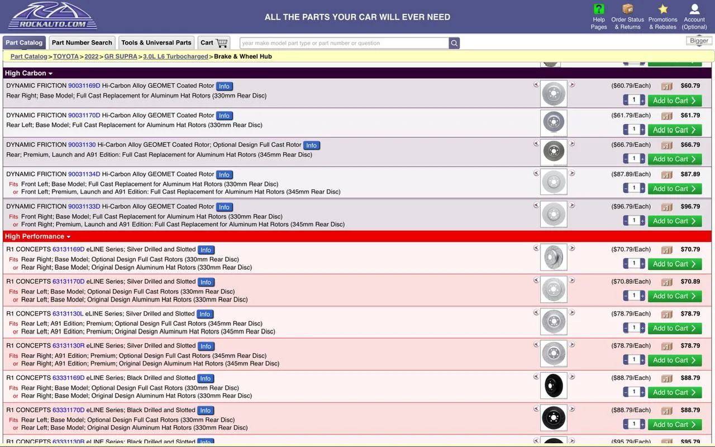Screen dimensions: 715x447
Task: Add the $60.79 rotor to cart
Action: pos(675,101)
